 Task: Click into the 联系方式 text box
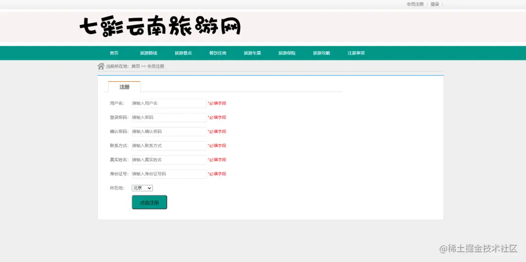pos(169,146)
